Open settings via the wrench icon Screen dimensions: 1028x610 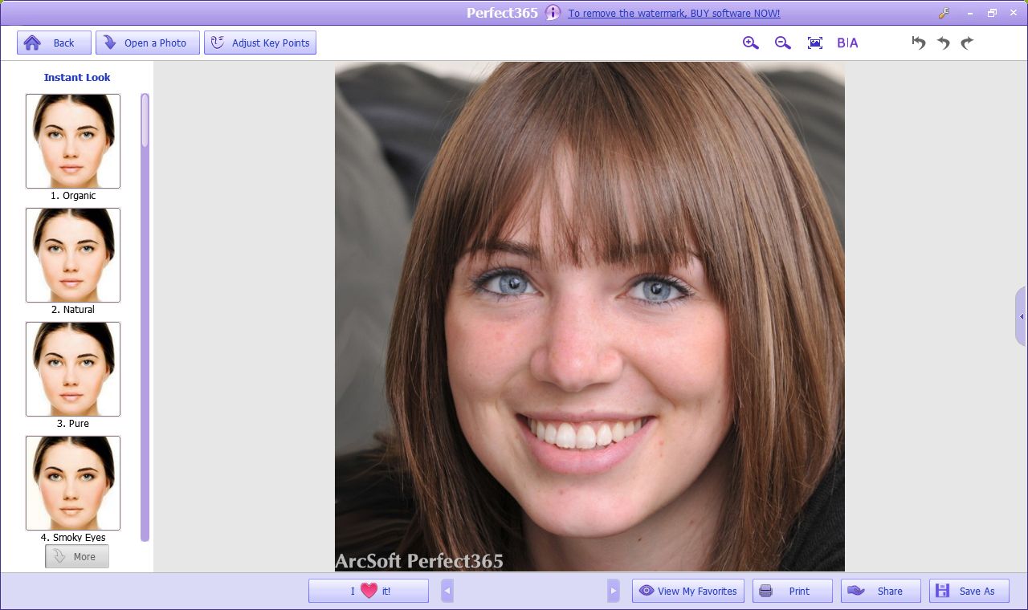tap(944, 13)
